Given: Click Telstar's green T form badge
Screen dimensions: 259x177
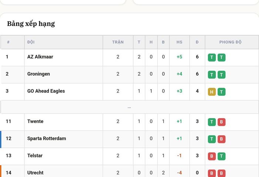Looking at the screenshot, I should pos(221,156).
